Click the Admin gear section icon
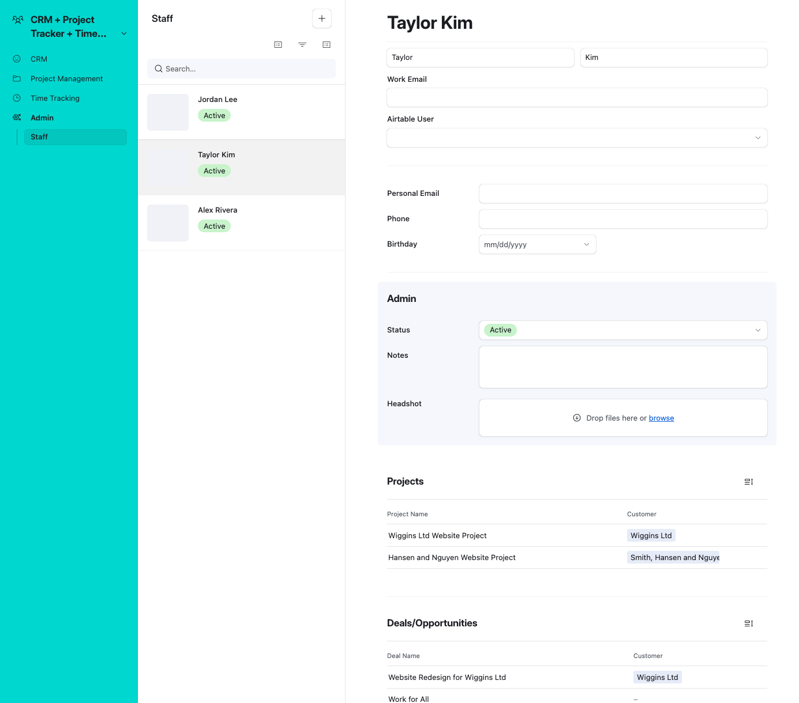Screen dimensions: 799x703 pos(17,117)
